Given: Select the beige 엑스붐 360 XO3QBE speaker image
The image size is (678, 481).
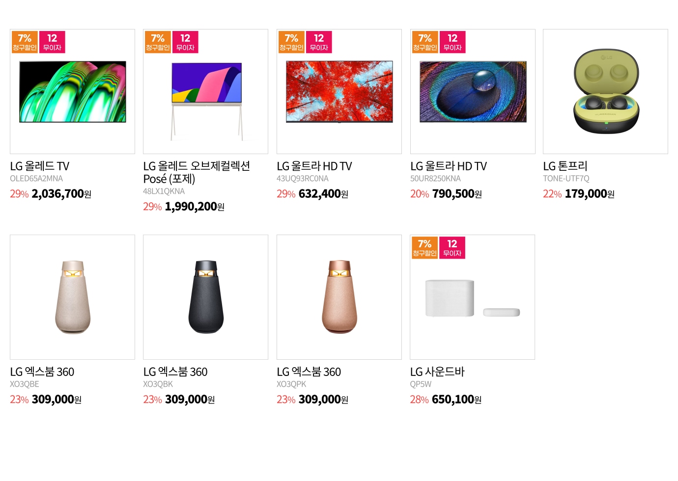Looking at the screenshot, I should [x=72, y=297].
